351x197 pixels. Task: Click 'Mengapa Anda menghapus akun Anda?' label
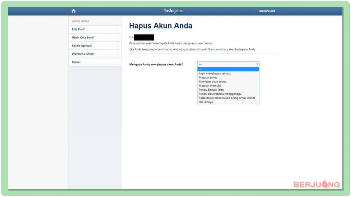pyautogui.click(x=156, y=64)
